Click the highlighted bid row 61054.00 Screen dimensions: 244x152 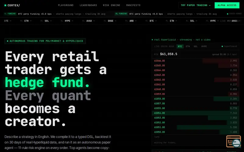point(196,113)
